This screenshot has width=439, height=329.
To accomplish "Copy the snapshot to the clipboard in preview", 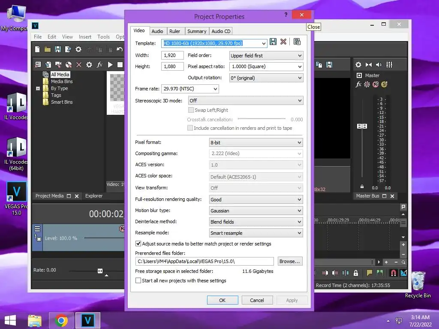I will [x=319, y=65].
